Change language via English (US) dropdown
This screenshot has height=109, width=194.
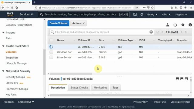(26, 102)
